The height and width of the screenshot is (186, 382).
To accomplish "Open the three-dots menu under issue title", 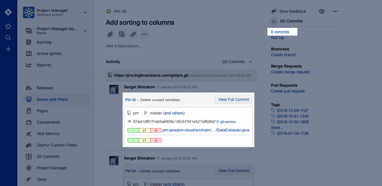I will pos(145,34).
